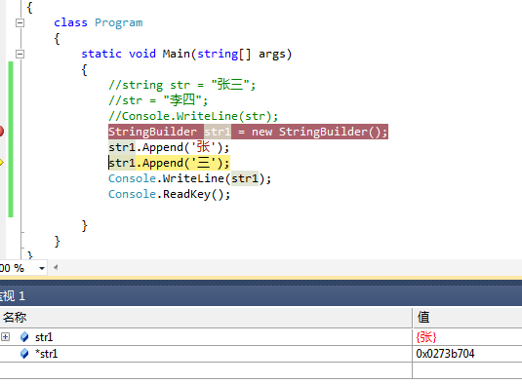This screenshot has height=384, width=522.
Task: Click Console.ReadKey() line
Action: [x=169, y=194]
